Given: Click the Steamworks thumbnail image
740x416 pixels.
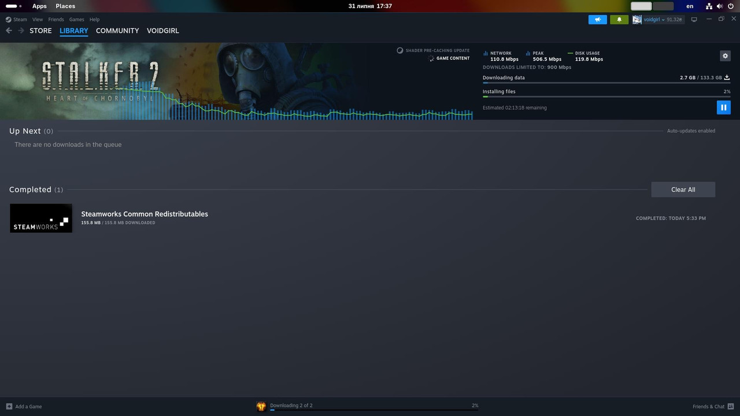Looking at the screenshot, I should coord(41,218).
